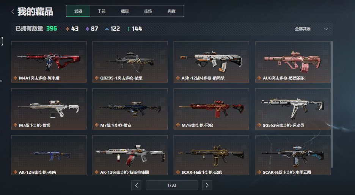
Task: Go to next page arrow
Action: click(x=207, y=185)
